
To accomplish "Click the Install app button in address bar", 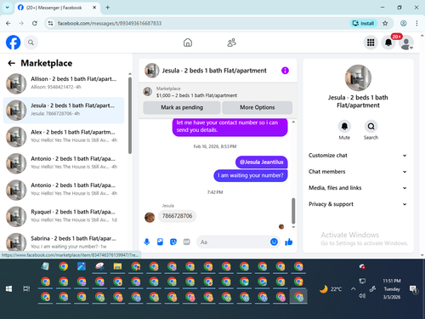I will point(364,23).
